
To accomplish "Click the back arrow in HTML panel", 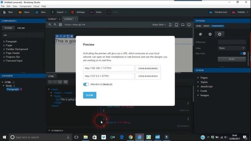I will click(x=50, y=82).
